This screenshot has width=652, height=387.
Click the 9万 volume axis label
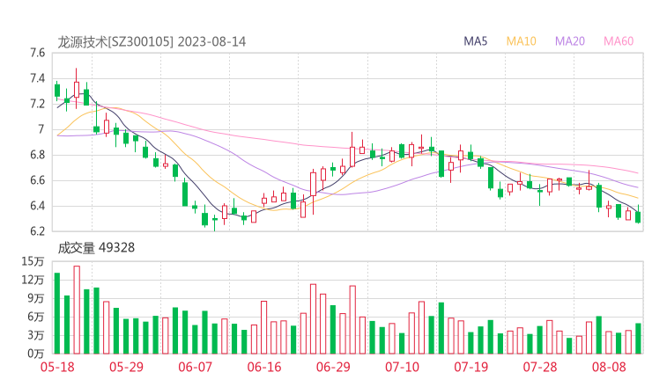point(36,298)
